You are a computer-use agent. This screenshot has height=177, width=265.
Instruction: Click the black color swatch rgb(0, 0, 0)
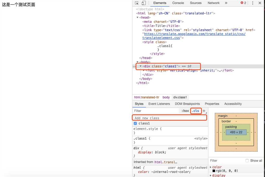click(214, 171)
